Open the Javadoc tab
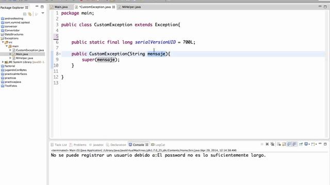 96,145
